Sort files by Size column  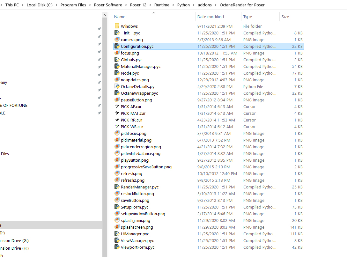(x=285, y=17)
